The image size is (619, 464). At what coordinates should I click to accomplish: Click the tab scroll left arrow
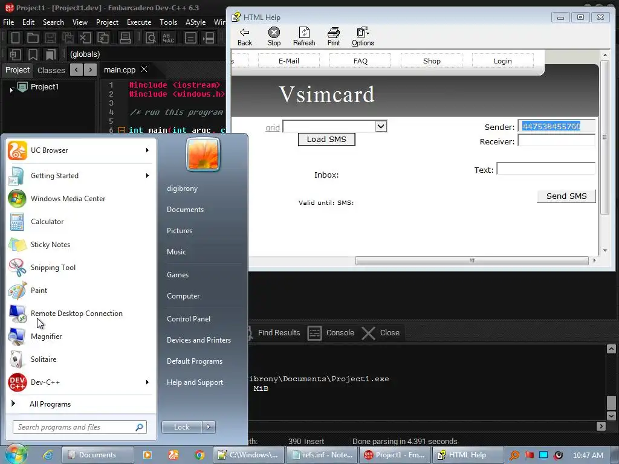point(76,70)
